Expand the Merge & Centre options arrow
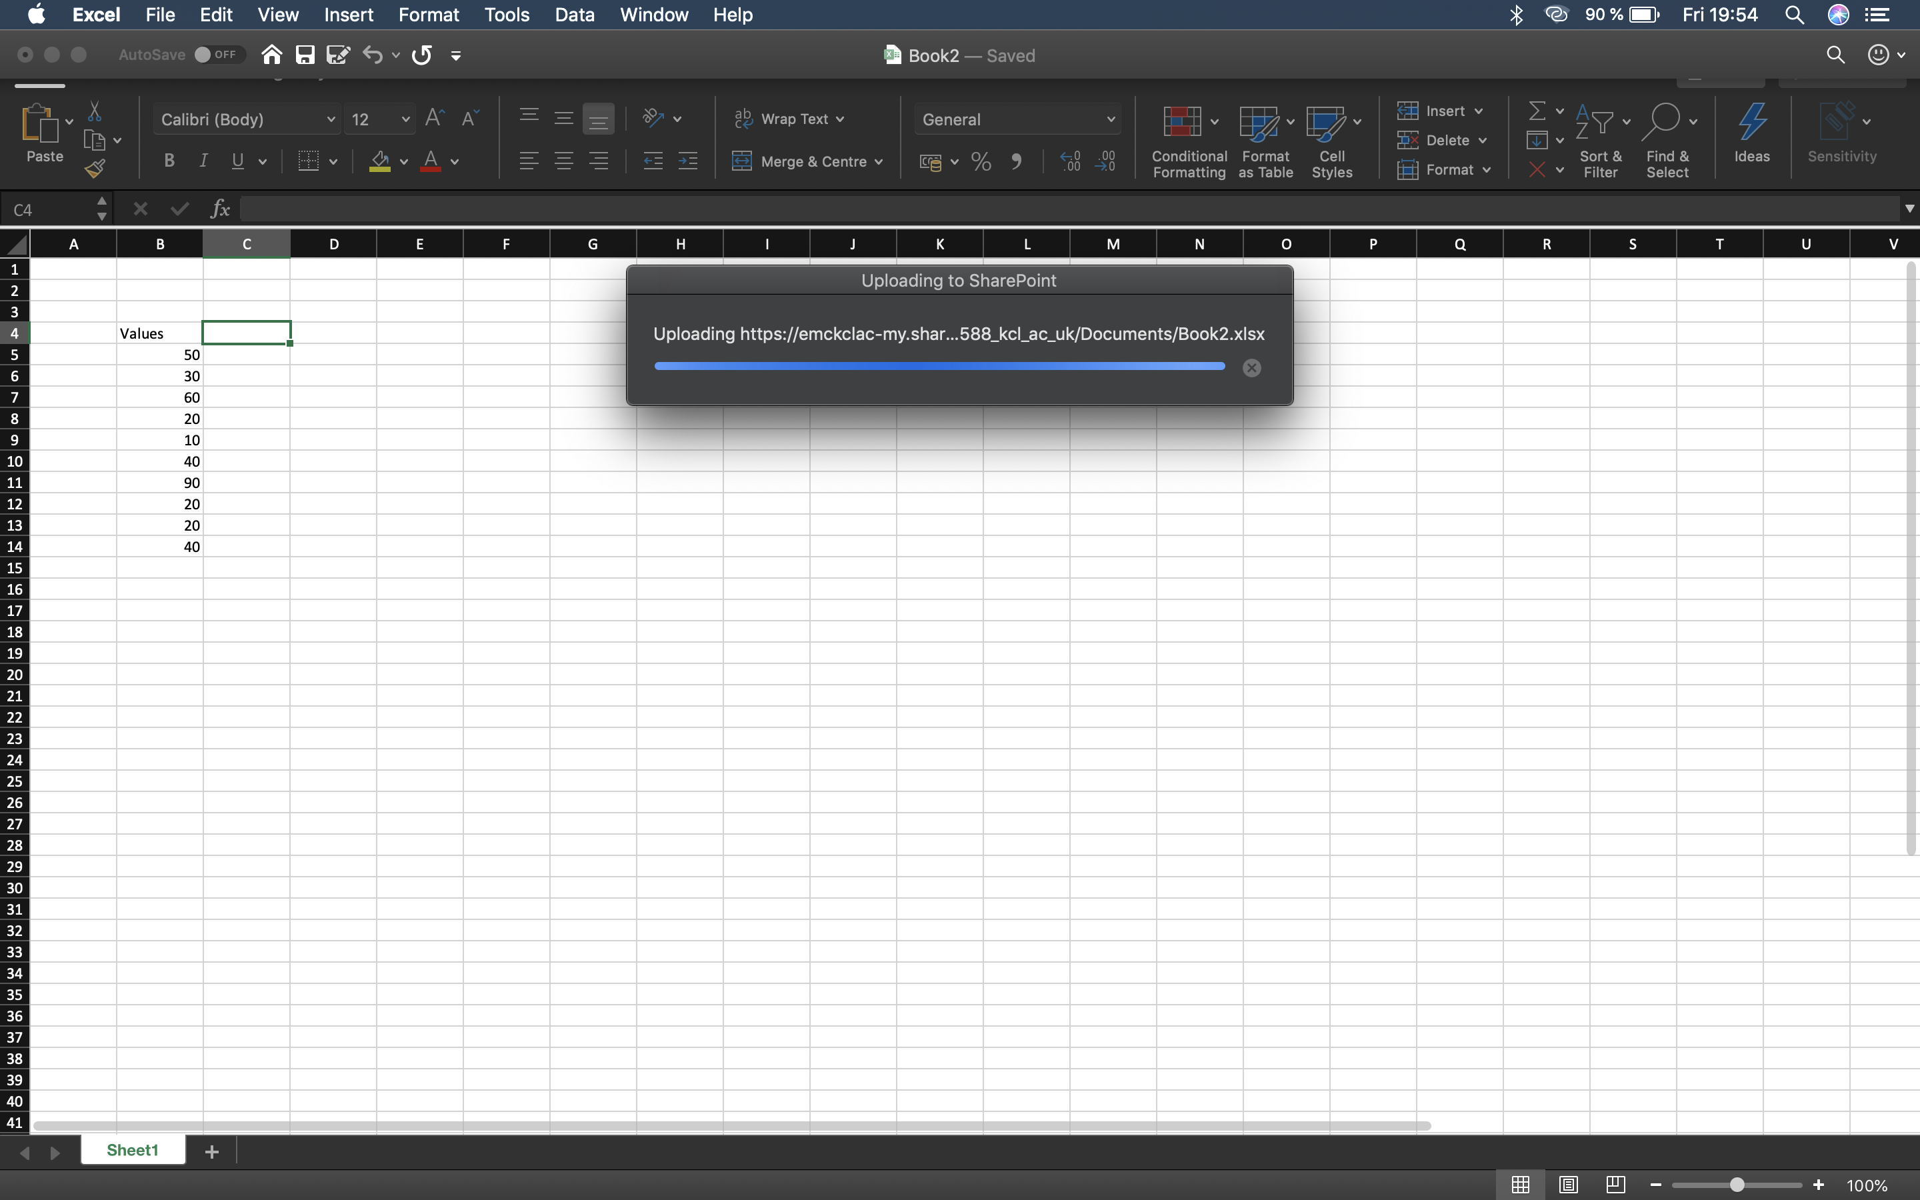The height and width of the screenshot is (1200, 1920). (879, 162)
